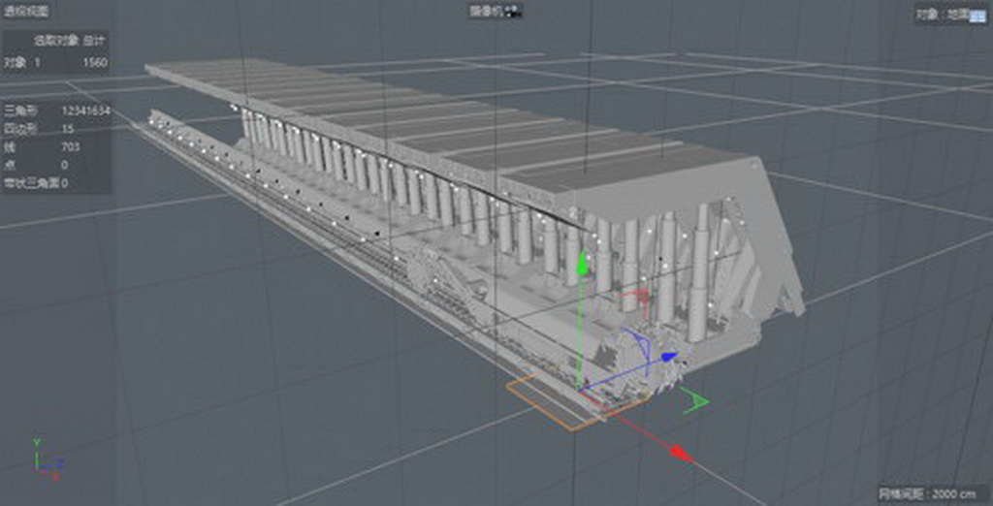The width and height of the screenshot is (993, 506).
Task: Click the 摄像机 camera label
Action: click(486, 12)
